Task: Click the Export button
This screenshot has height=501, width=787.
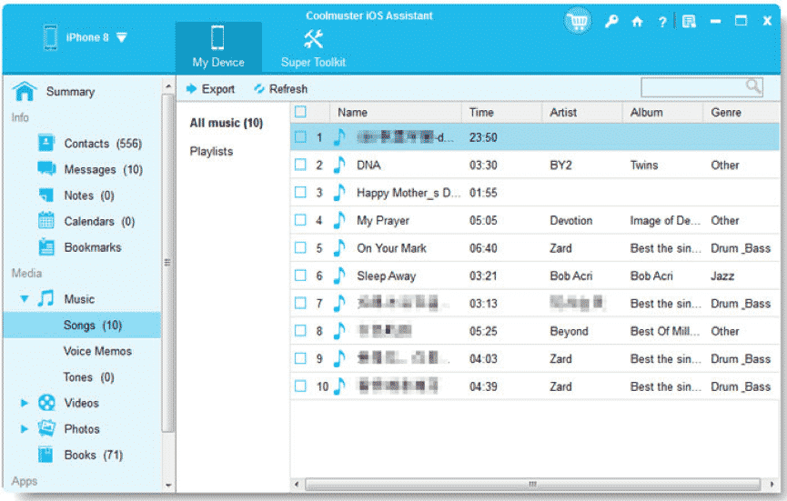Action: click(210, 89)
